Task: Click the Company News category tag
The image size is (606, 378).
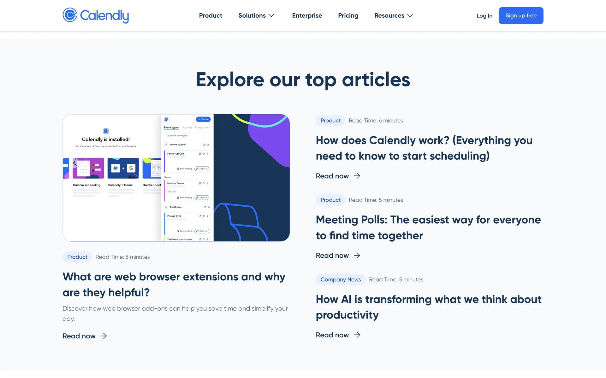Action: [x=341, y=279]
